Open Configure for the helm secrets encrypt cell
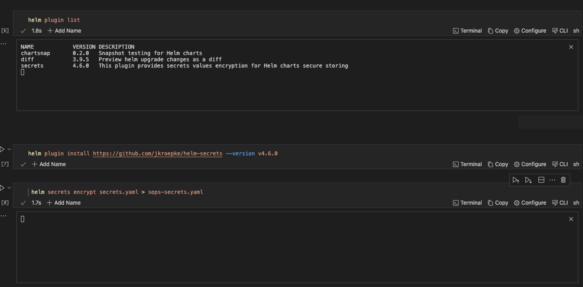583x287 pixels. (530, 202)
